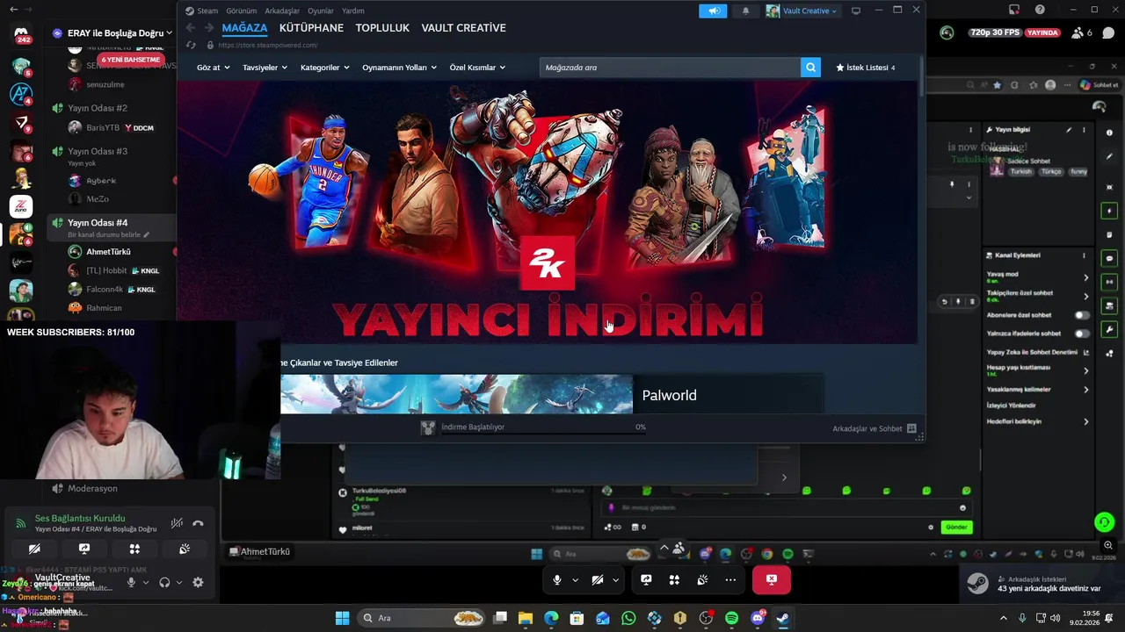The image size is (1125, 632).
Task: Open Discord soundboard from voice panel
Action: point(185,549)
